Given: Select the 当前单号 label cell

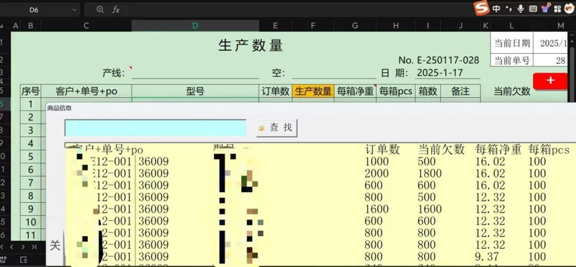Looking at the screenshot, I should point(512,60).
